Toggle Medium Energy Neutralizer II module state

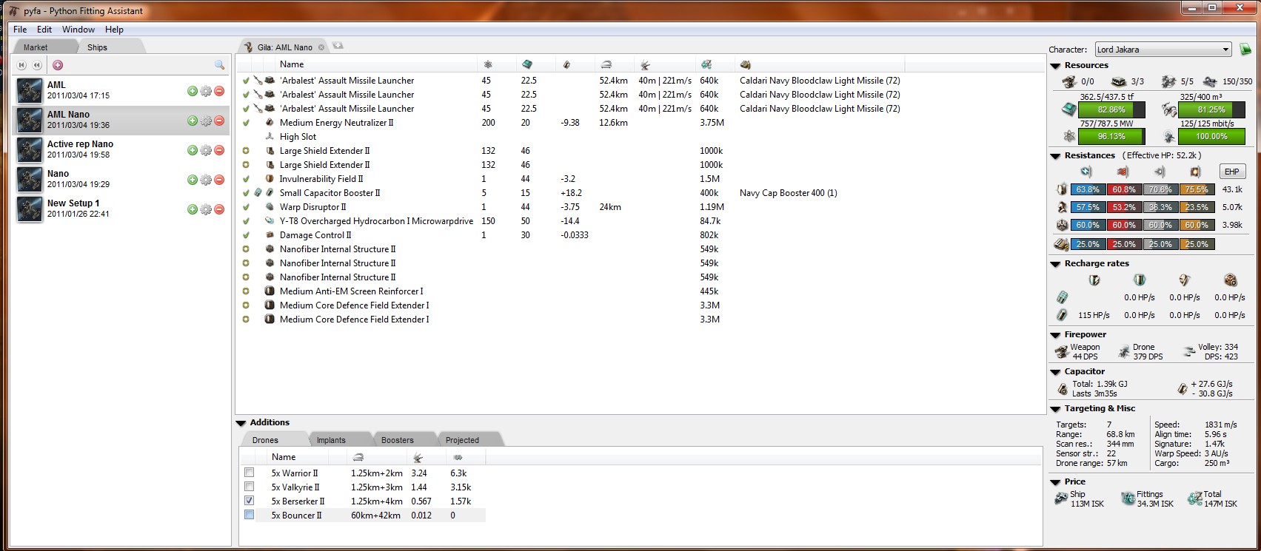246,123
